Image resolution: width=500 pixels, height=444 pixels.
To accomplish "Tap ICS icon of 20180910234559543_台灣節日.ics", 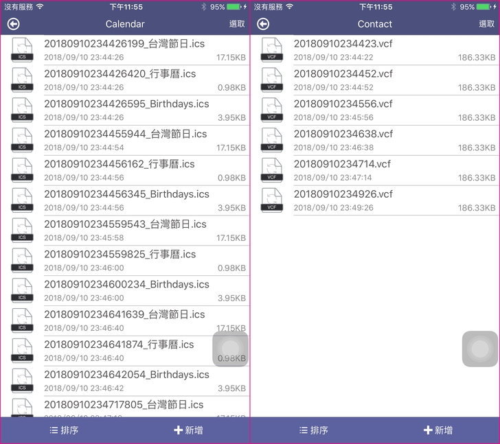I will point(22,231).
